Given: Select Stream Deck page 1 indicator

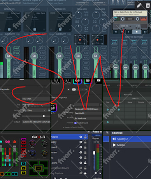Looking at the screenshot, I should click(74, 90).
